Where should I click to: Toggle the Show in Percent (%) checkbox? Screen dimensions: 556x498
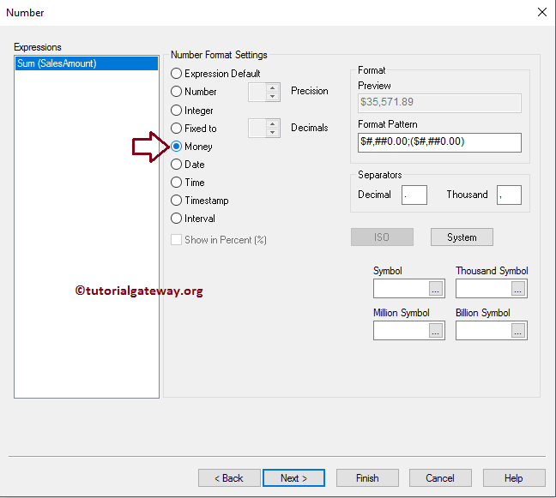tap(176, 240)
